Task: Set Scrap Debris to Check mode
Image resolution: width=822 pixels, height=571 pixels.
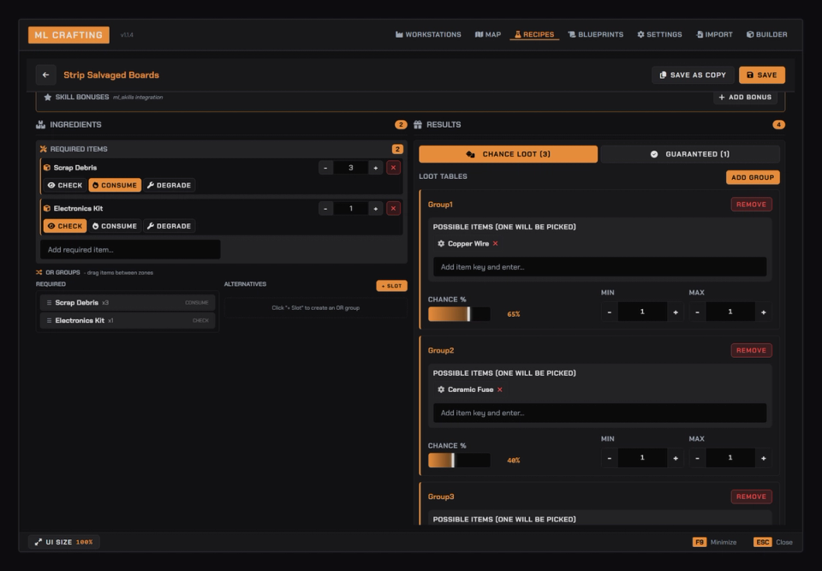Action: click(x=65, y=185)
